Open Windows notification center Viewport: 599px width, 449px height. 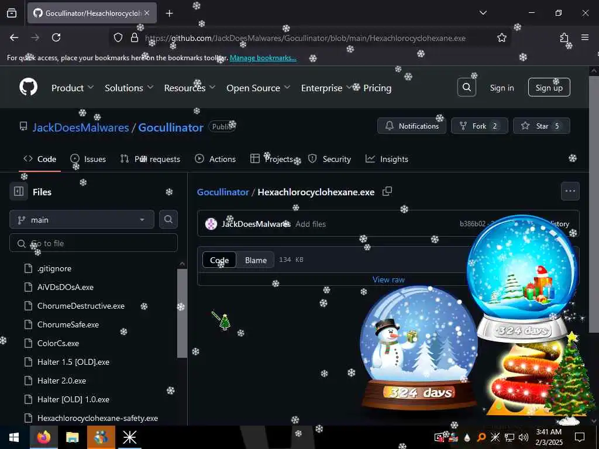tap(580, 437)
